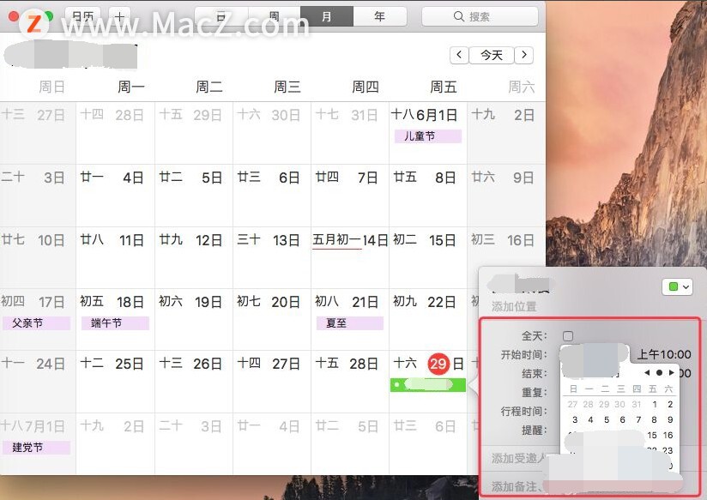Click the 添加备注 notes field
This screenshot has height=500, width=707.
point(517,487)
